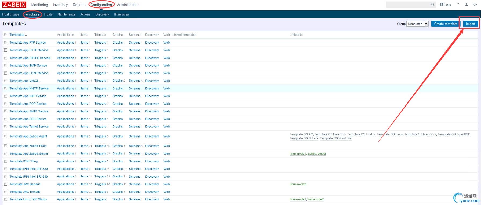View Triggers 21 of IPMI Intel SR1630
This screenshot has height=205, width=481.
pos(100,177)
